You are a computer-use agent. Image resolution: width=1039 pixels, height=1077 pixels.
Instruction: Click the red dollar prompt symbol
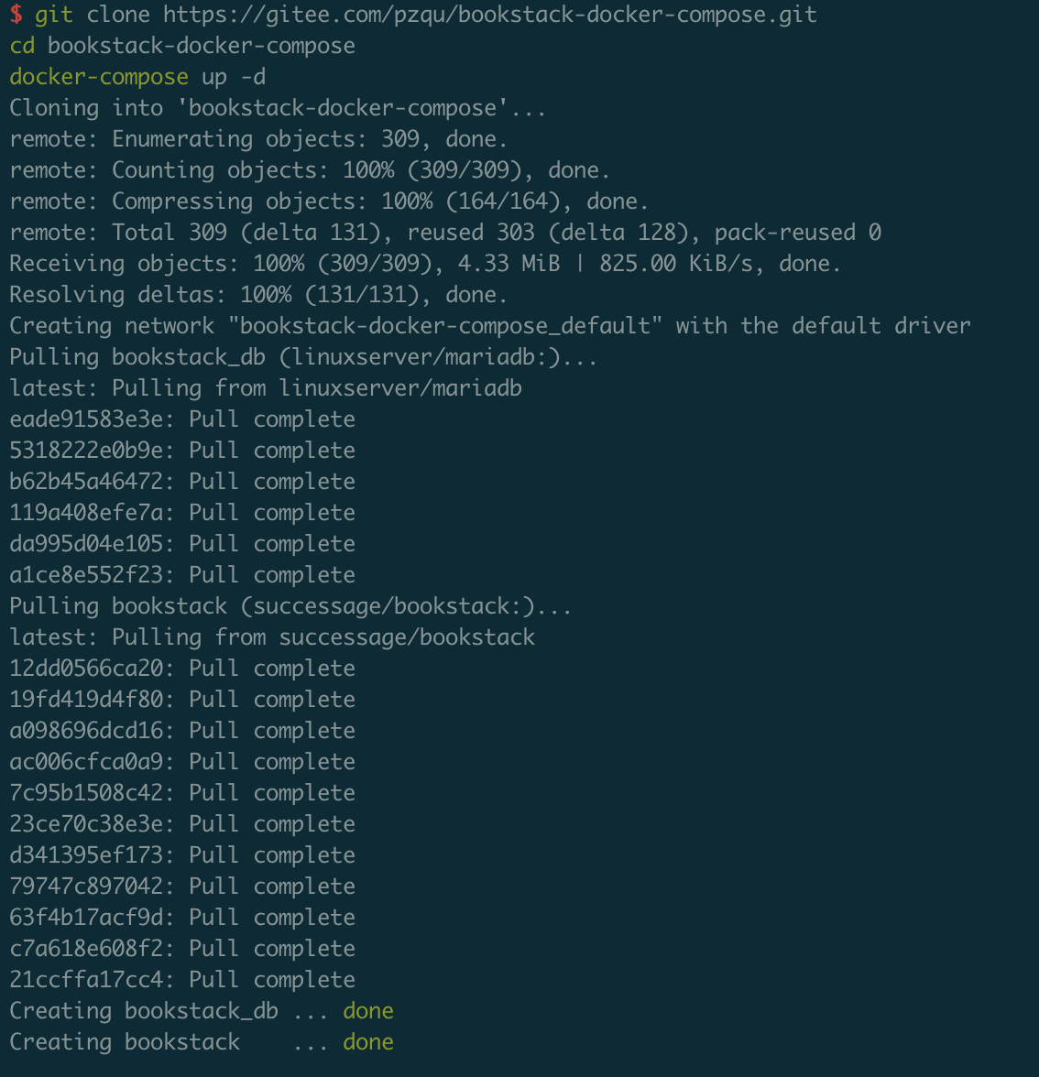[16, 15]
